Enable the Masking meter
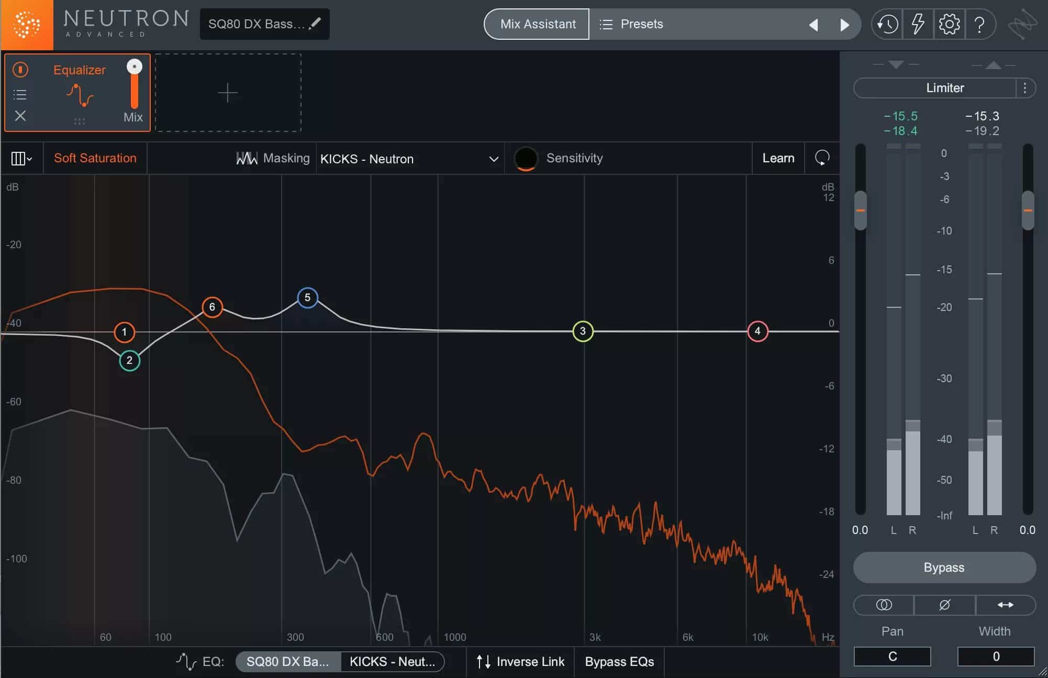The image size is (1048, 678). tap(273, 158)
